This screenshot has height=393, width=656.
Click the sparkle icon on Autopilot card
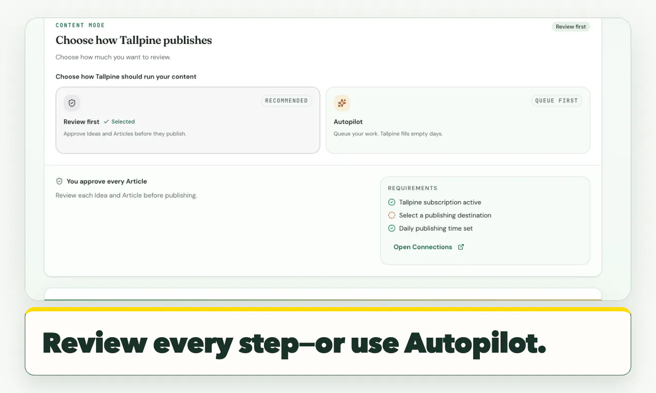[342, 103]
